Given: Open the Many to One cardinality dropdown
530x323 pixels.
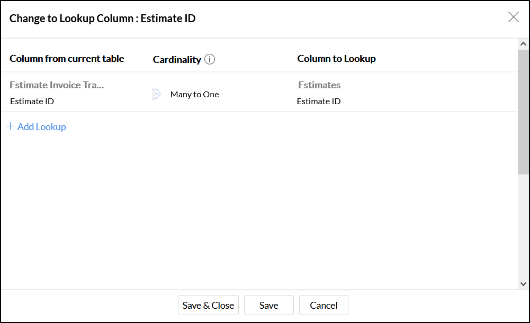Looking at the screenshot, I should click(194, 95).
